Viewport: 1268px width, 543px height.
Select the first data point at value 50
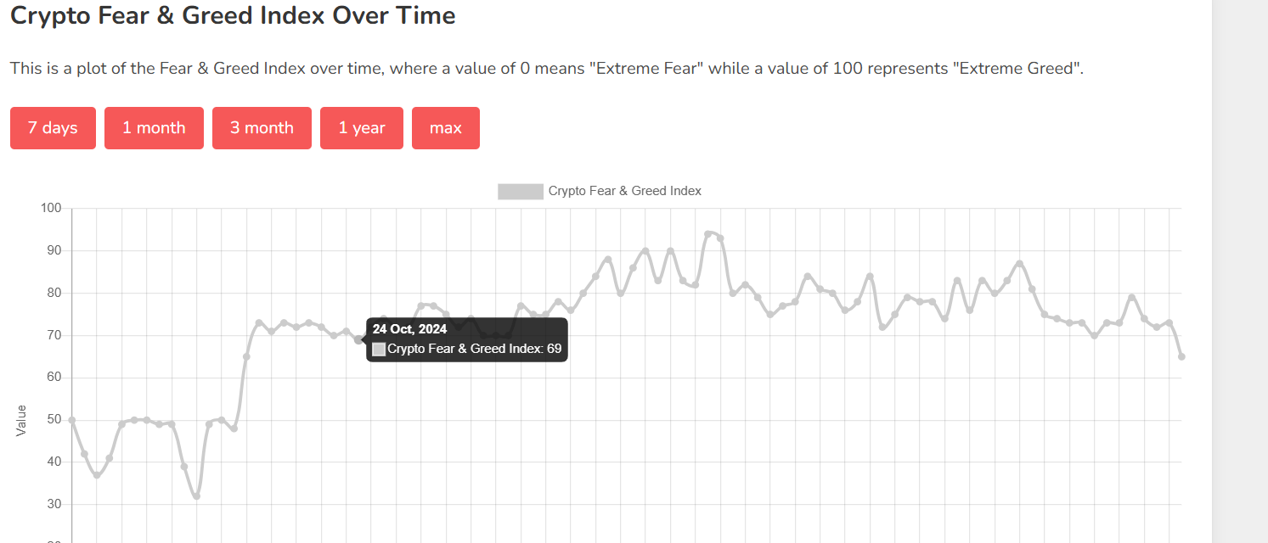(72, 420)
